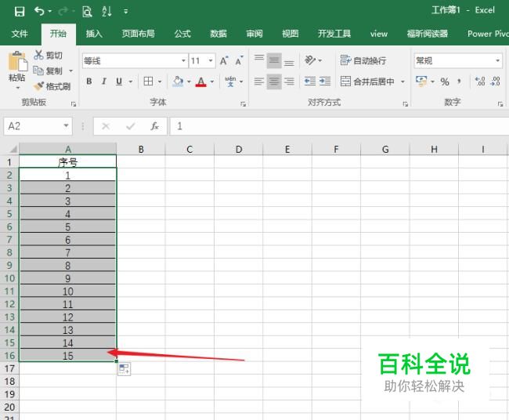The image size is (509, 420).
Task: Switch to the 数据 (Data) tab
Action: (x=218, y=34)
